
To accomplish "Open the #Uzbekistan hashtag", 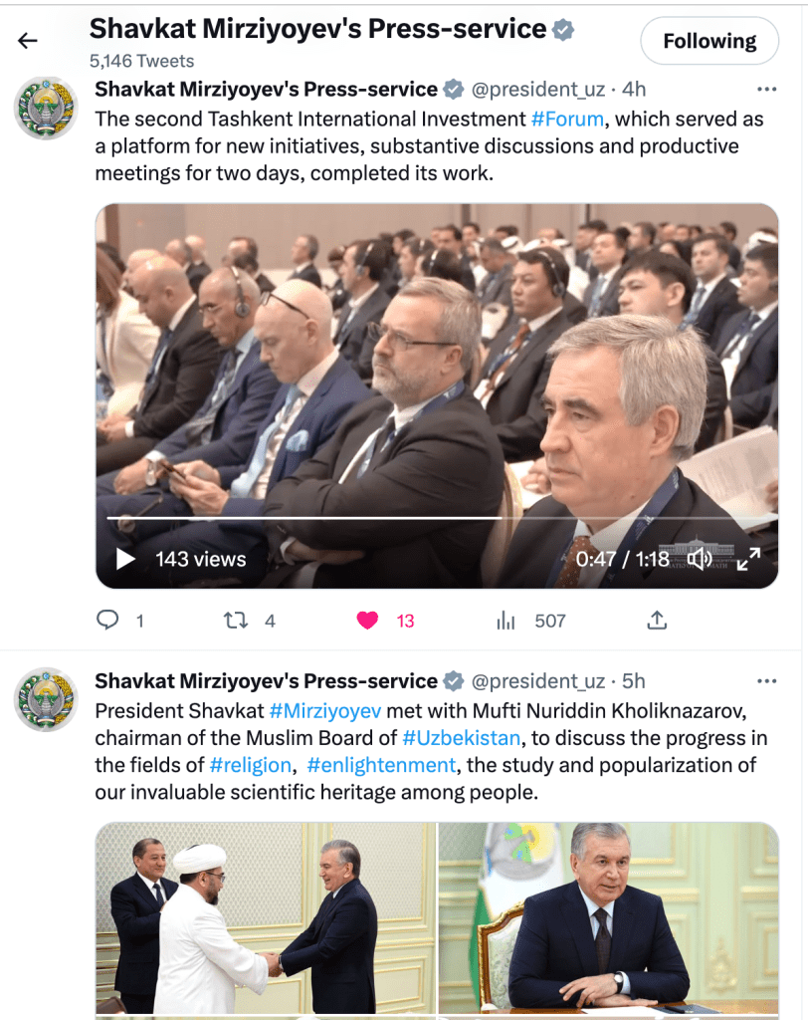I will click(x=462, y=738).
